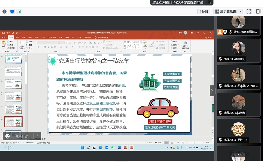263x162 pixels.
Task: Click the blue security shield icon
Action: [12, 12]
